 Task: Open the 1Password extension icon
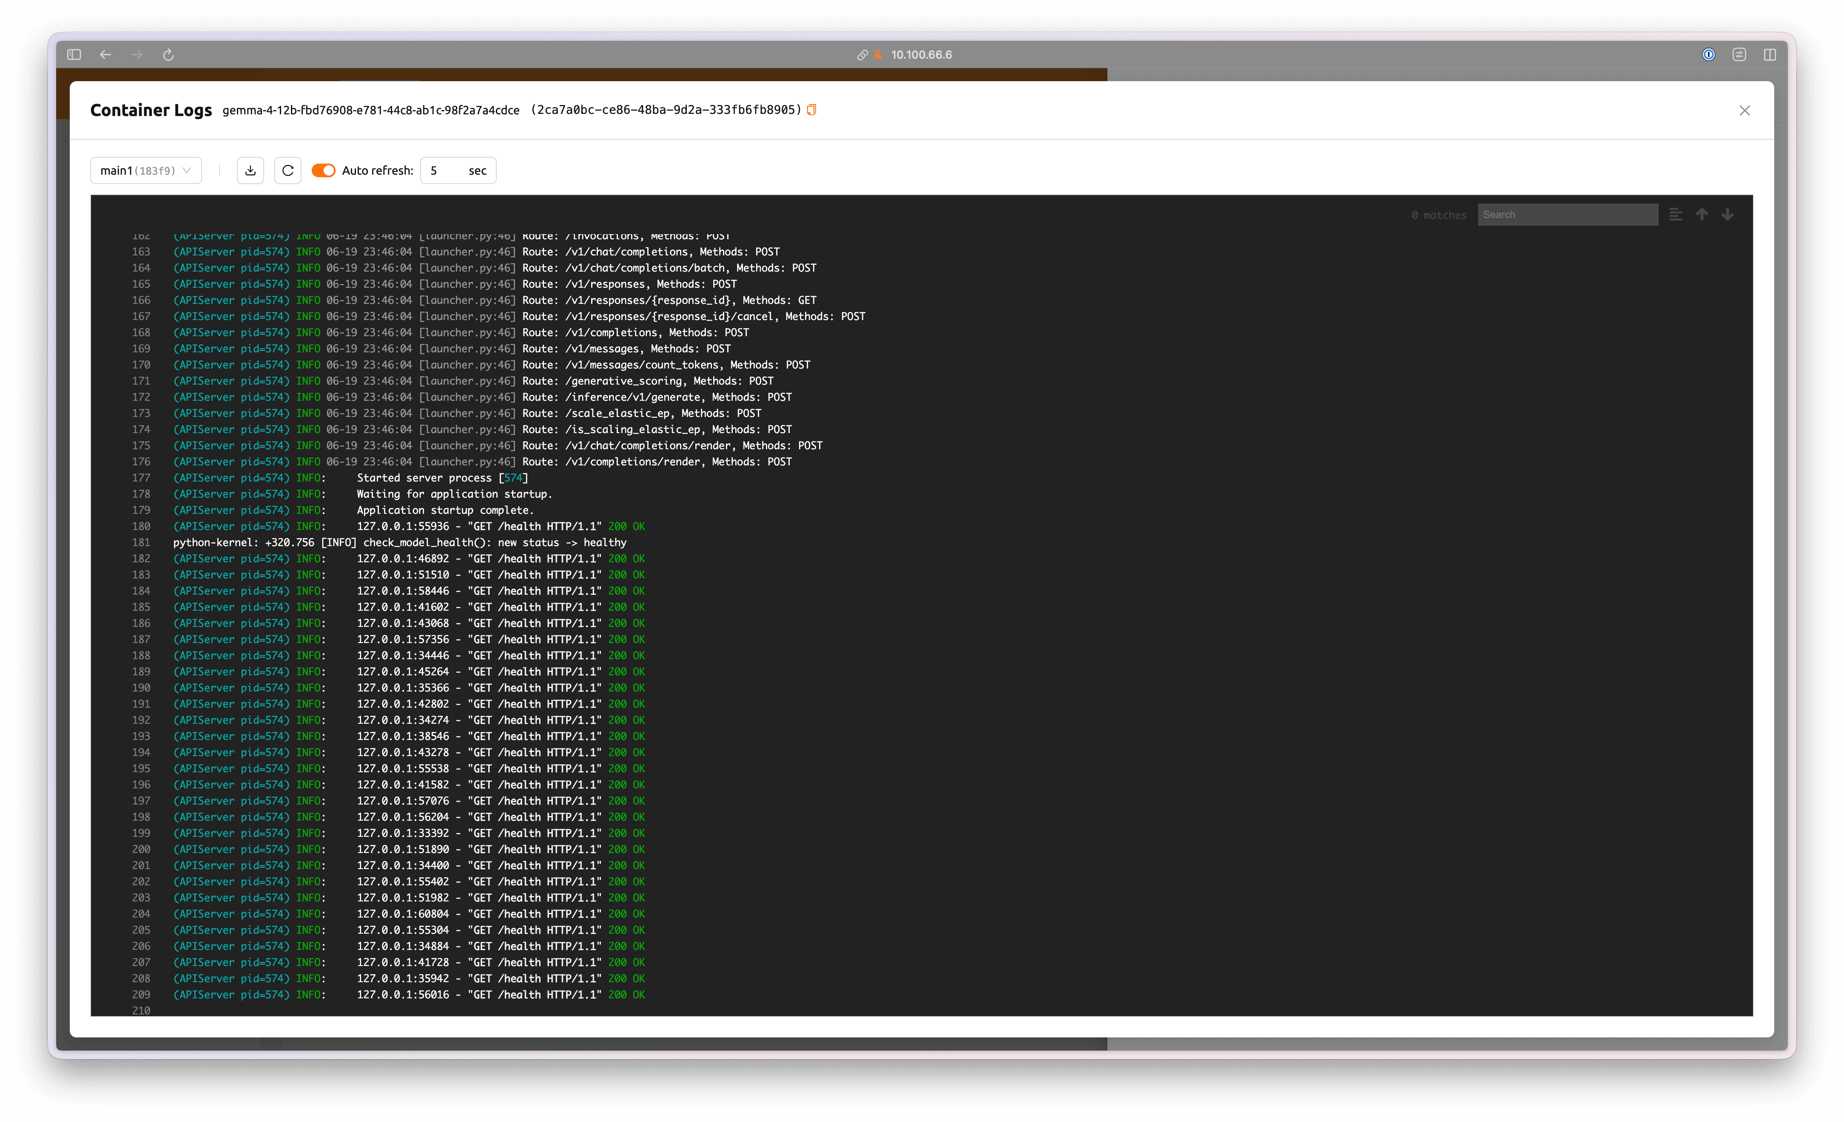(x=1708, y=54)
